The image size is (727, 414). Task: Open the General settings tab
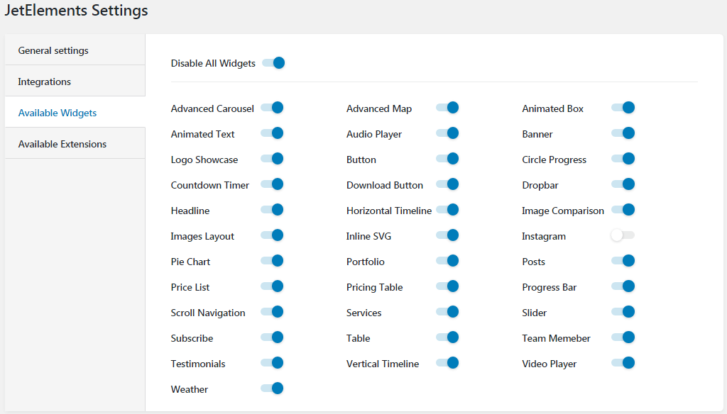[75, 50]
